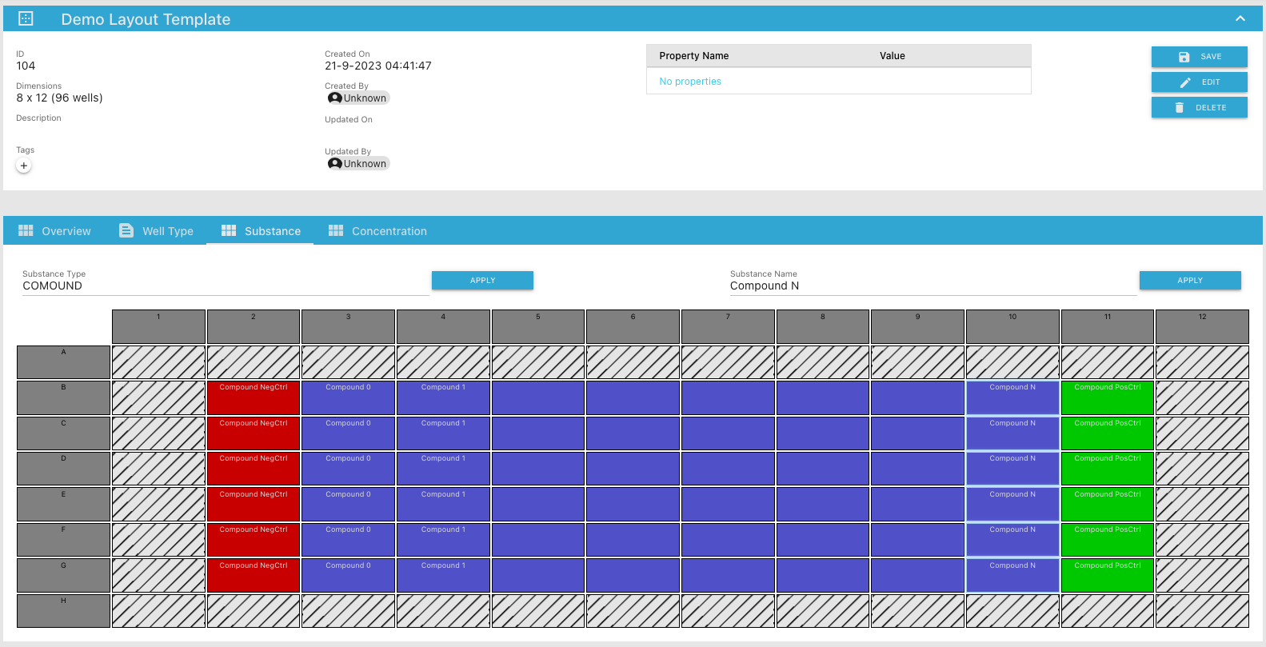Click the Overview tab grid icon
This screenshot has height=647, width=1266.
pyautogui.click(x=26, y=231)
